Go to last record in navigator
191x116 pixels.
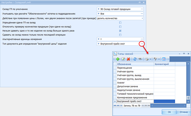[x=149, y=106]
